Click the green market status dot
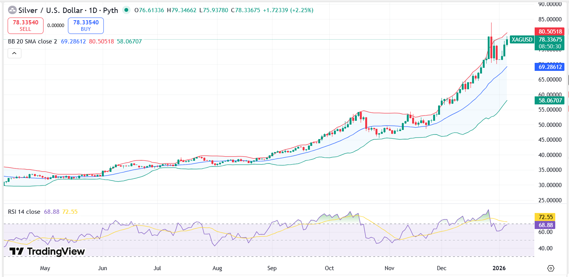This screenshot has height=277, width=569. pos(126,10)
